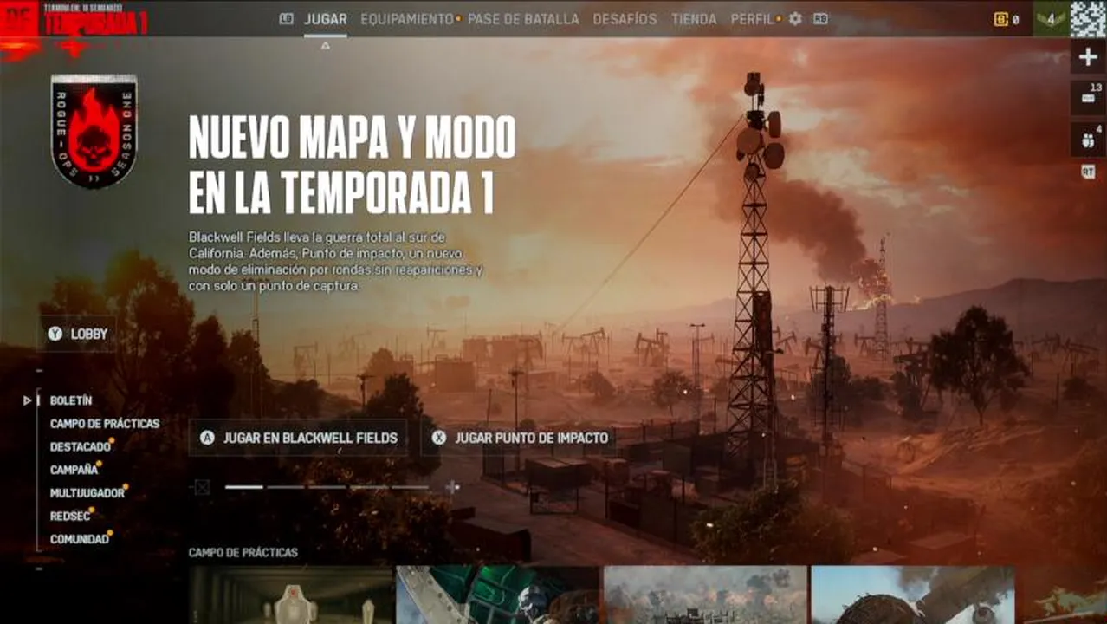The height and width of the screenshot is (624, 1107).
Task: Select the third carousel page indicator
Action: point(327,487)
